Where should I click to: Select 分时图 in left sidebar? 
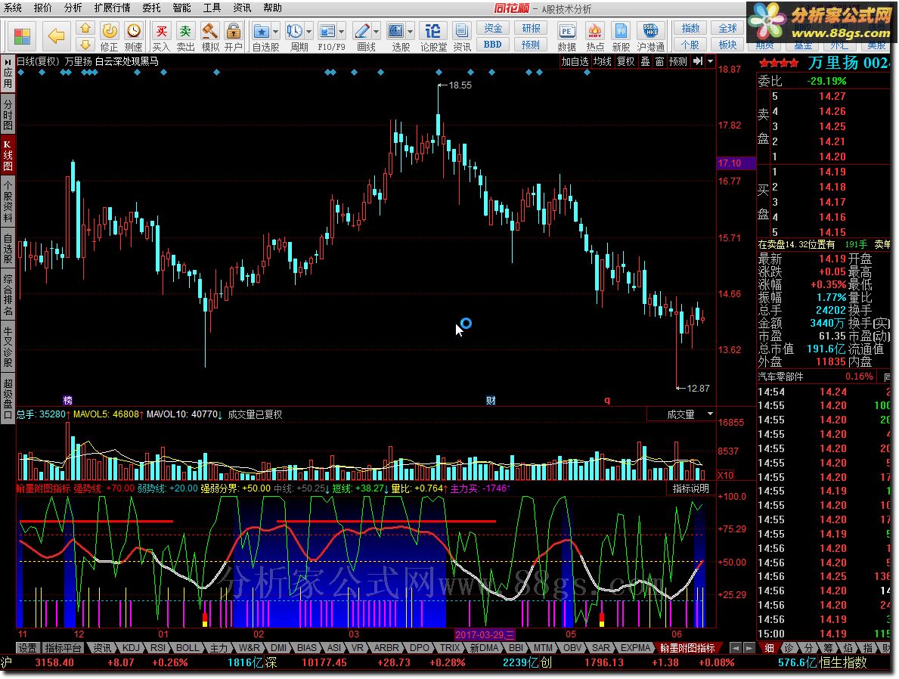(8, 115)
